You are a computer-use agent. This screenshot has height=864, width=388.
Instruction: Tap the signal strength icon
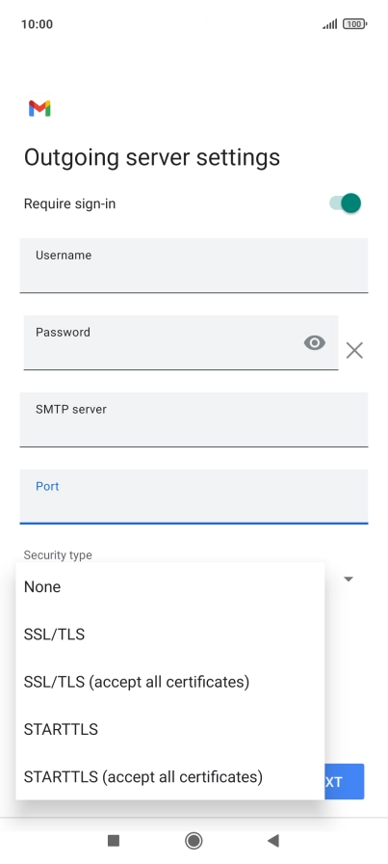[330, 24]
